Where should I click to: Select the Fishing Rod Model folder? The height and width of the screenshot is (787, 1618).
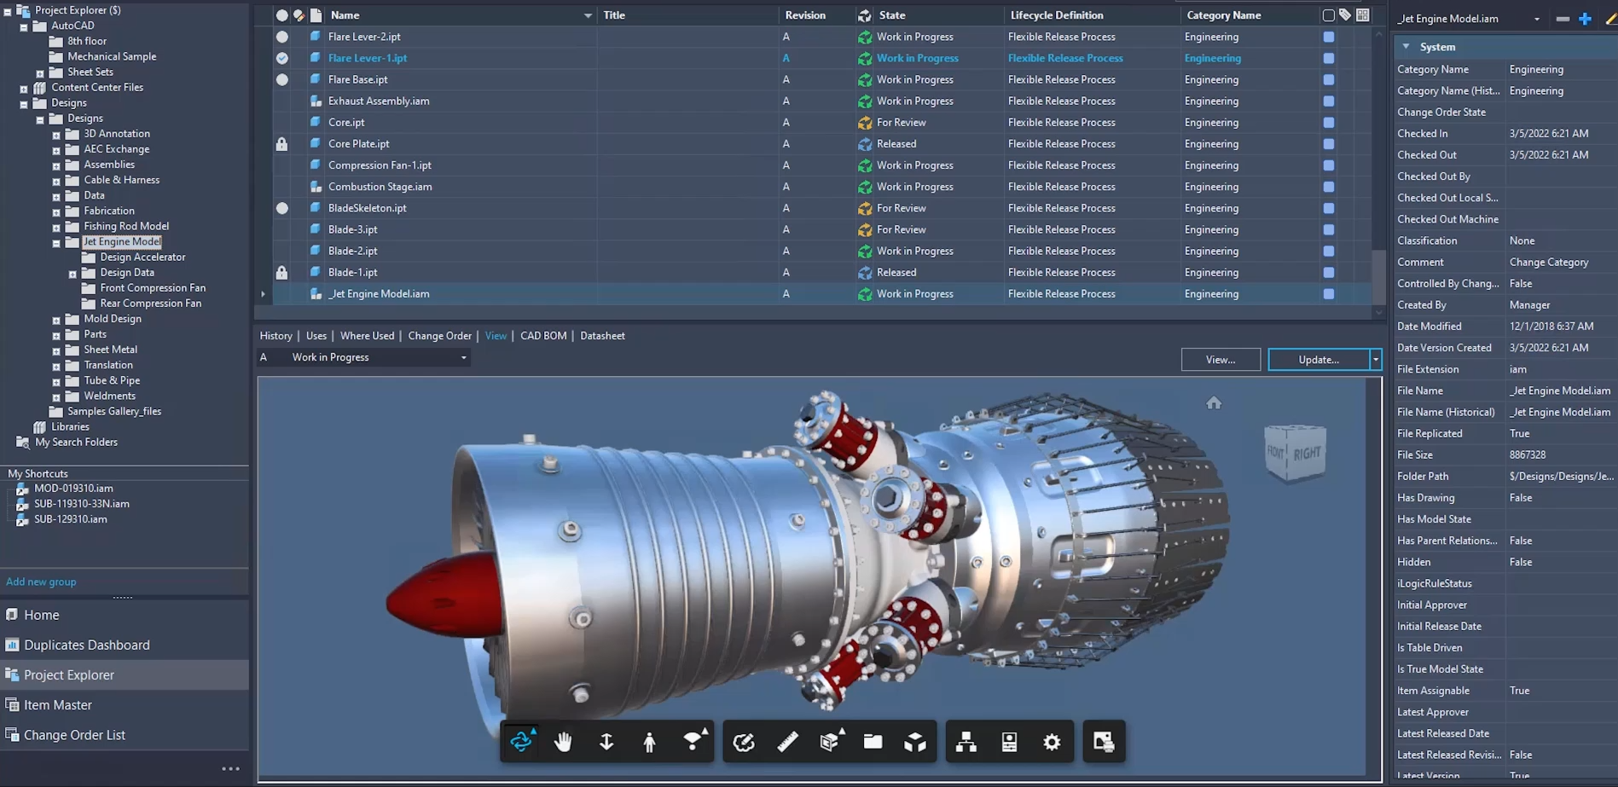click(x=126, y=226)
